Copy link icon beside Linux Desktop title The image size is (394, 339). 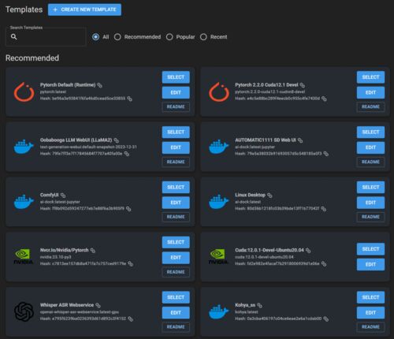tap(269, 196)
